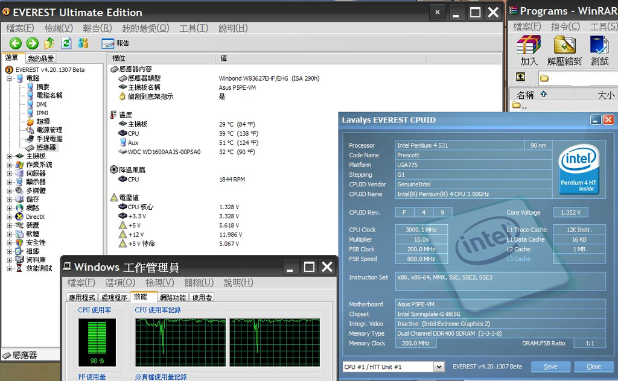618x381 pixels.
Task: Select the 軟體 software tree item
Action: pyautogui.click(x=33, y=234)
